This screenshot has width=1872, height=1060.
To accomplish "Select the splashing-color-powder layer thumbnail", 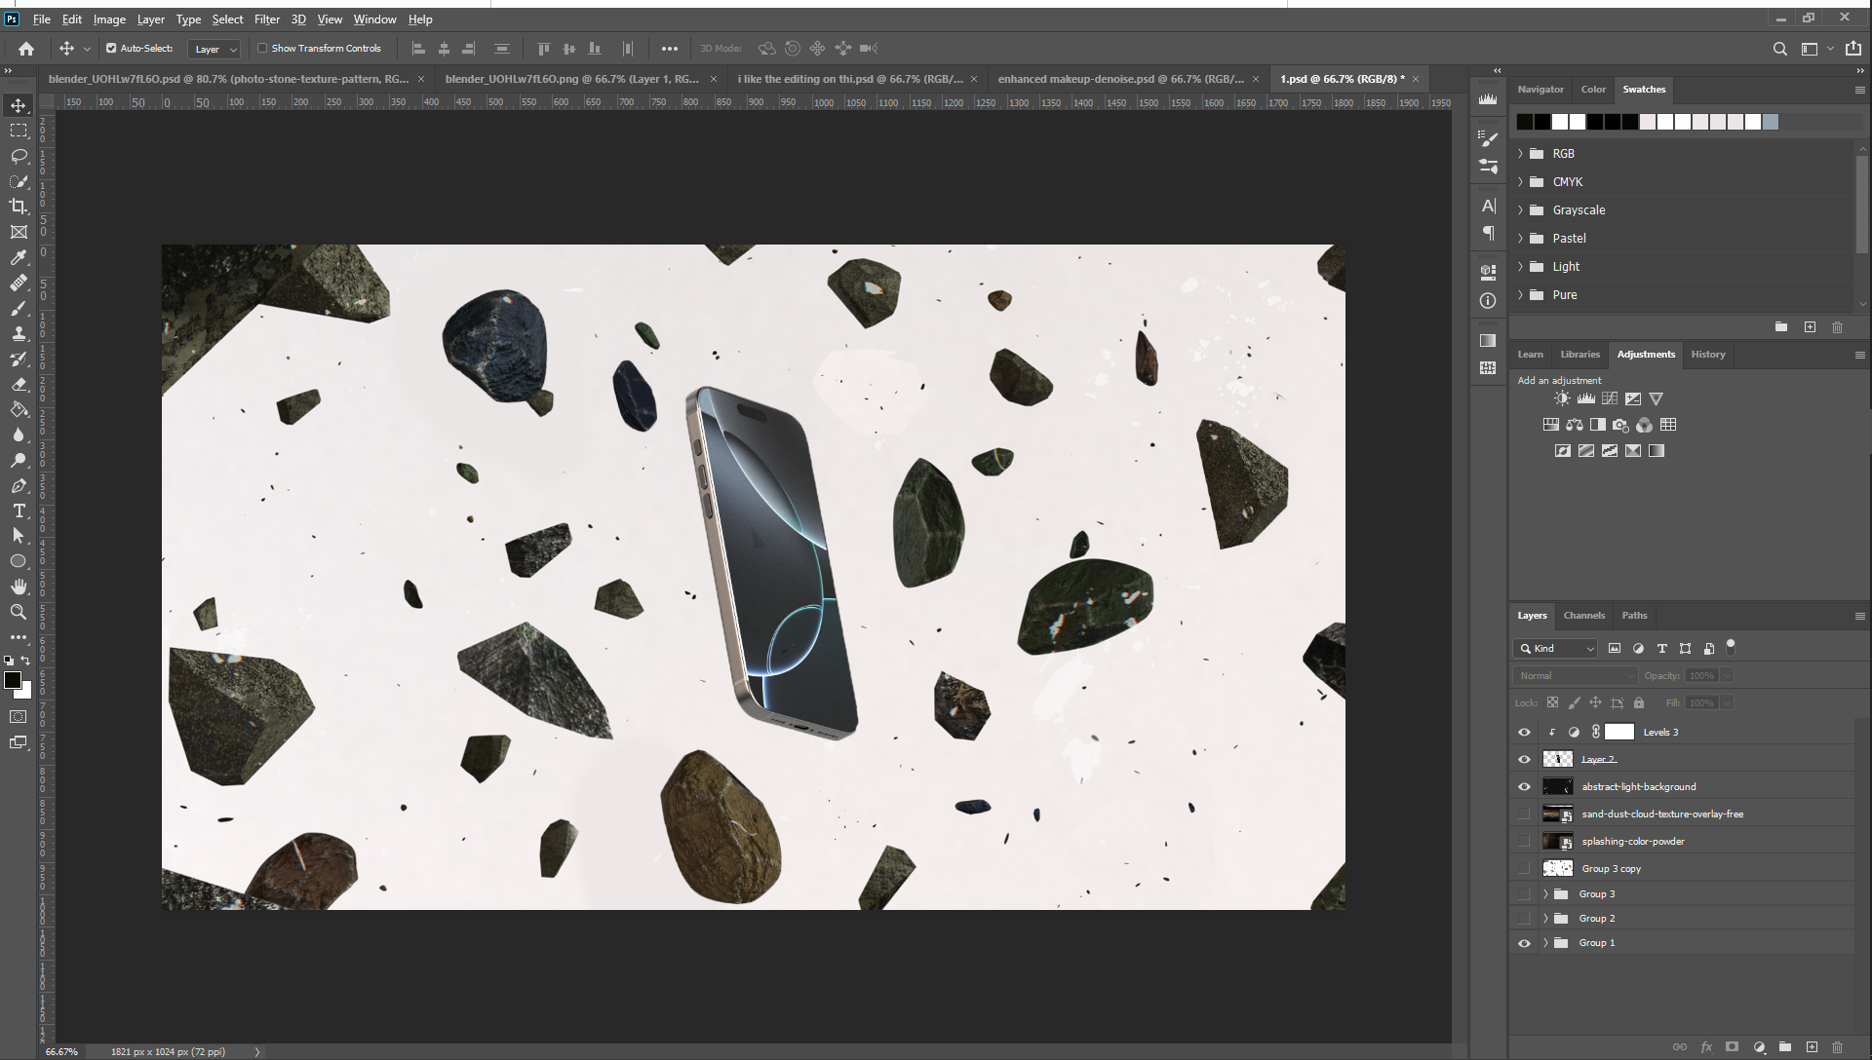I will (x=1557, y=842).
